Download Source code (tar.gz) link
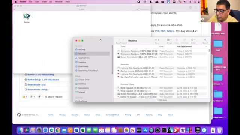The width and height of the screenshot is (240, 135). pos(38,89)
